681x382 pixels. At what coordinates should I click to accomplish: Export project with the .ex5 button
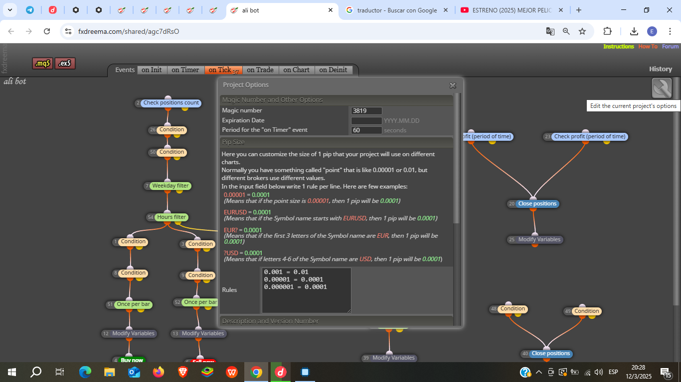tap(65, 63)
